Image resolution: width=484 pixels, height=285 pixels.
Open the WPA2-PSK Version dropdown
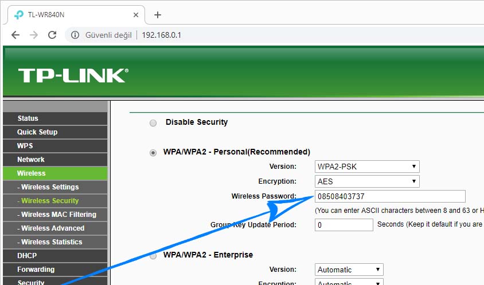[367, 167]
